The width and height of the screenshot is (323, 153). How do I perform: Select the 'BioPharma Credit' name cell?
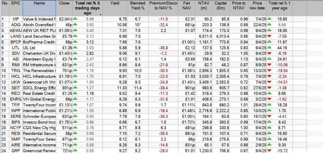39,42
